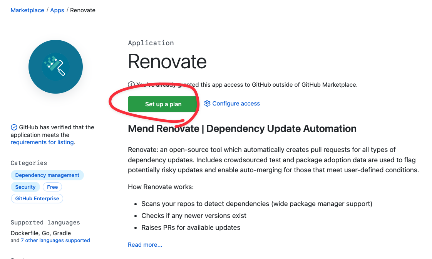Viewport: 432px width, 259px height.
Task: Go to Marketplace in the breadcrumb
Action: click(x=27, y=10)
